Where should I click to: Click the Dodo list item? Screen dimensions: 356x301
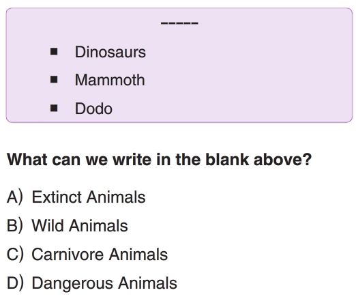click(x=93, y=109)
